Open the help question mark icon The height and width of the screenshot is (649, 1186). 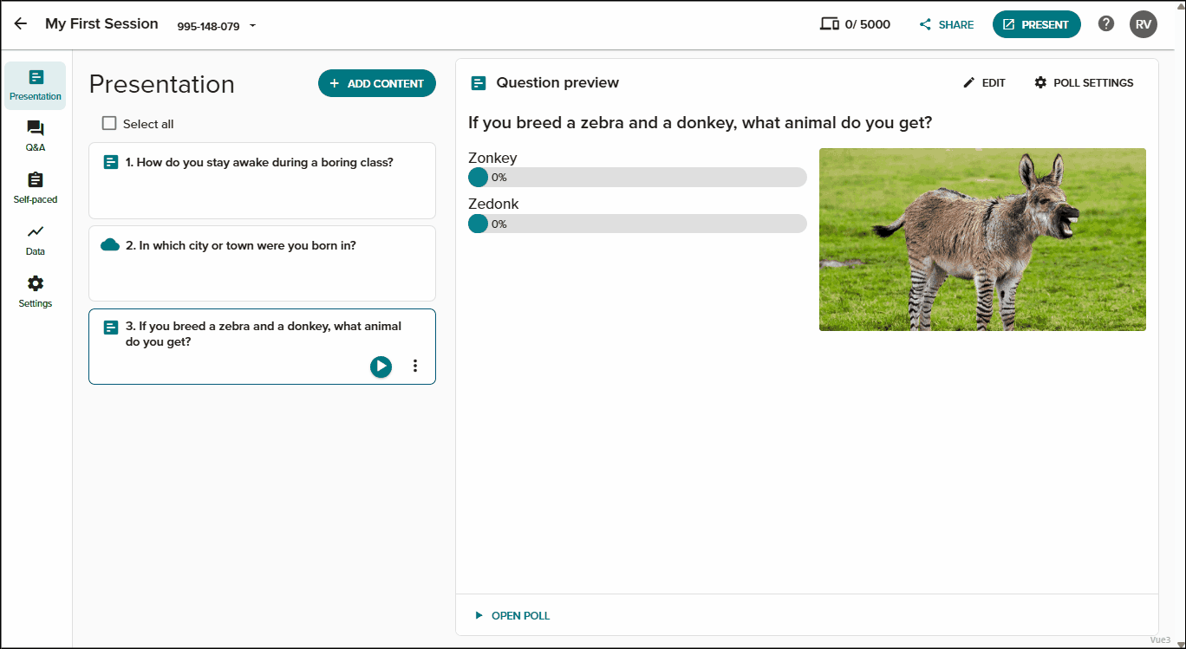pyautogui.click(x=1106, y=23)
